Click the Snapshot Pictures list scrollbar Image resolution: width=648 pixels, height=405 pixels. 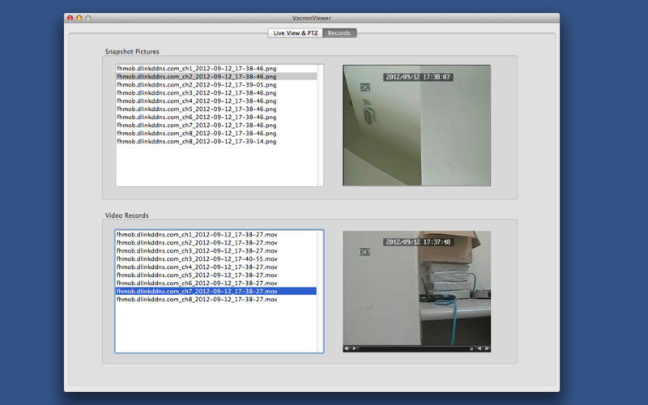[320, 126]
